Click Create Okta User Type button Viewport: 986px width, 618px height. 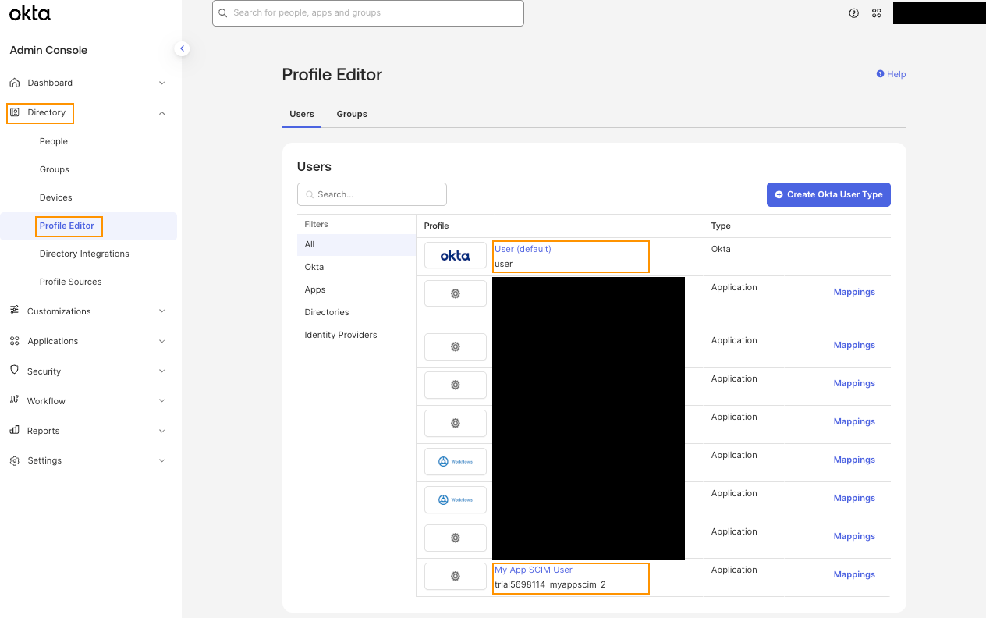(x=828, y=194)
